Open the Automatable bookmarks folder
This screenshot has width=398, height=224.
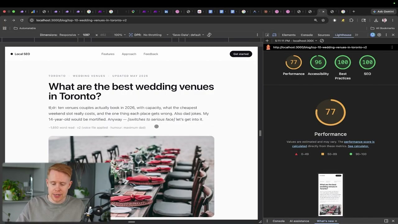pos(25,28)
